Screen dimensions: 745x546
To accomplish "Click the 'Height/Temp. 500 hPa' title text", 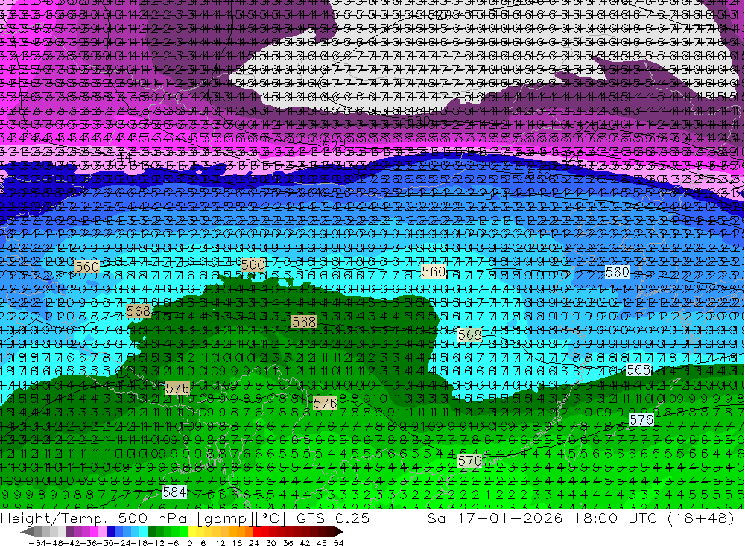I will 92,518.
